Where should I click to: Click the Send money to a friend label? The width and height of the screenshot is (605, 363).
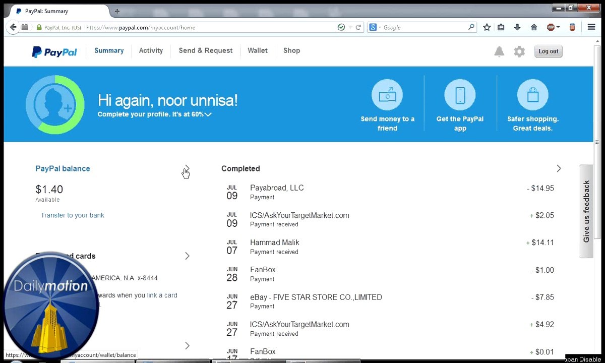(x=387, y=124)
